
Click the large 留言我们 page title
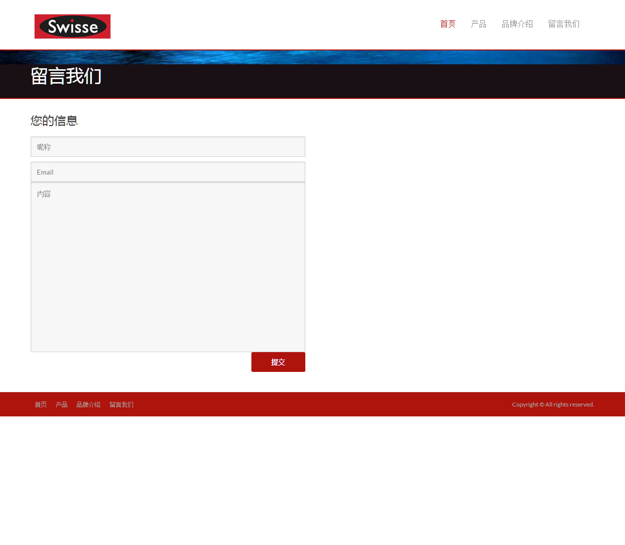coord(66,77)
